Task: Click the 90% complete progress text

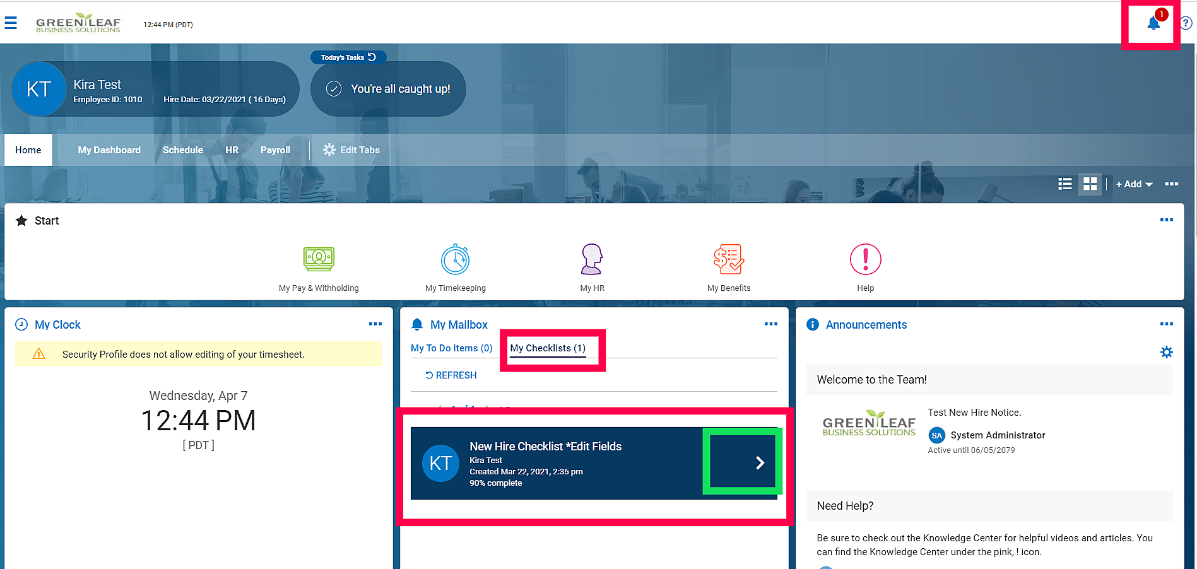Action: (496, 483)
